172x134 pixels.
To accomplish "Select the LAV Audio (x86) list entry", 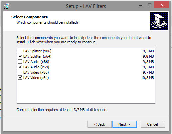I will point(86,62).
